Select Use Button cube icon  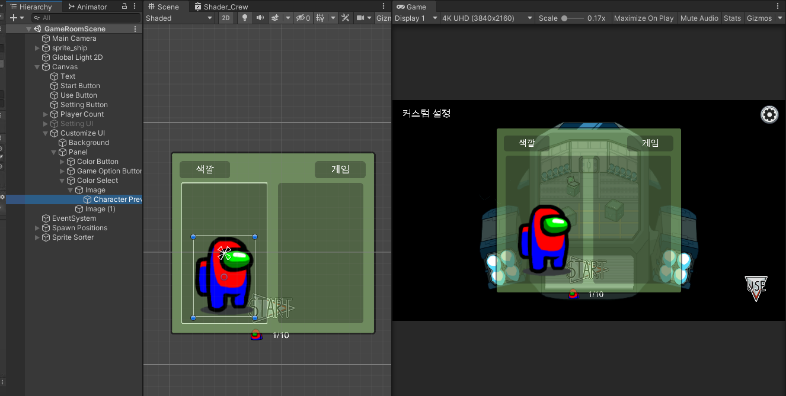coord(54,95)
